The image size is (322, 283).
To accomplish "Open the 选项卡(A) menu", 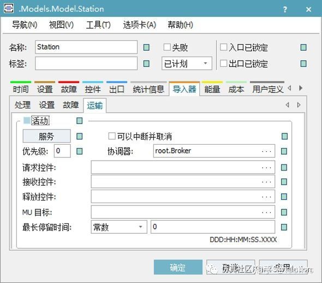I will point(139,25).
